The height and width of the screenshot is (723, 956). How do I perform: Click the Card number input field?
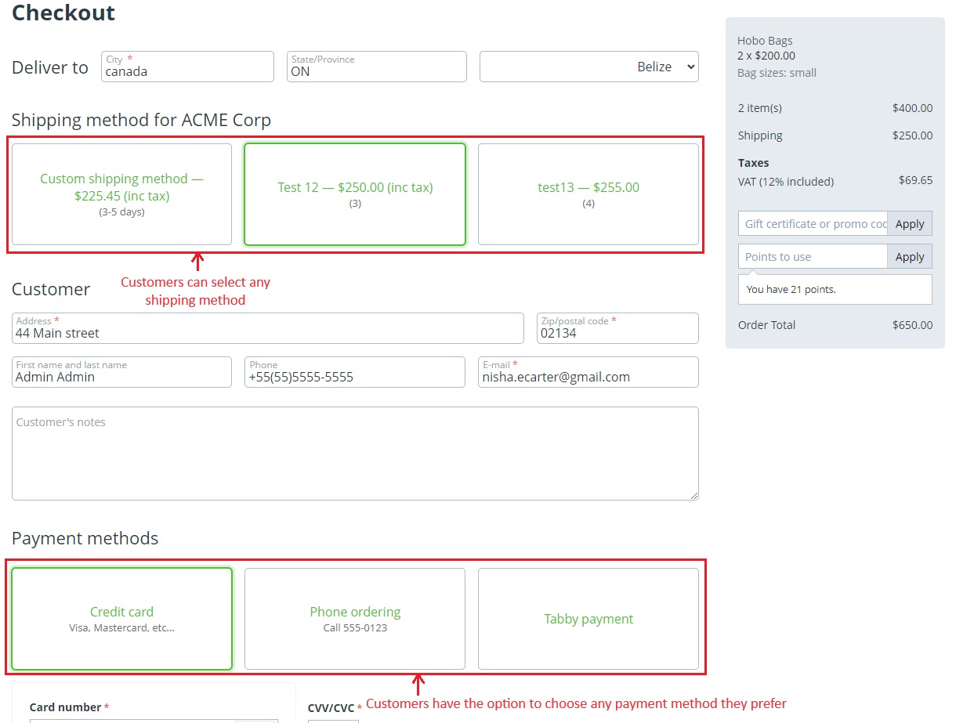coord(154,721)
